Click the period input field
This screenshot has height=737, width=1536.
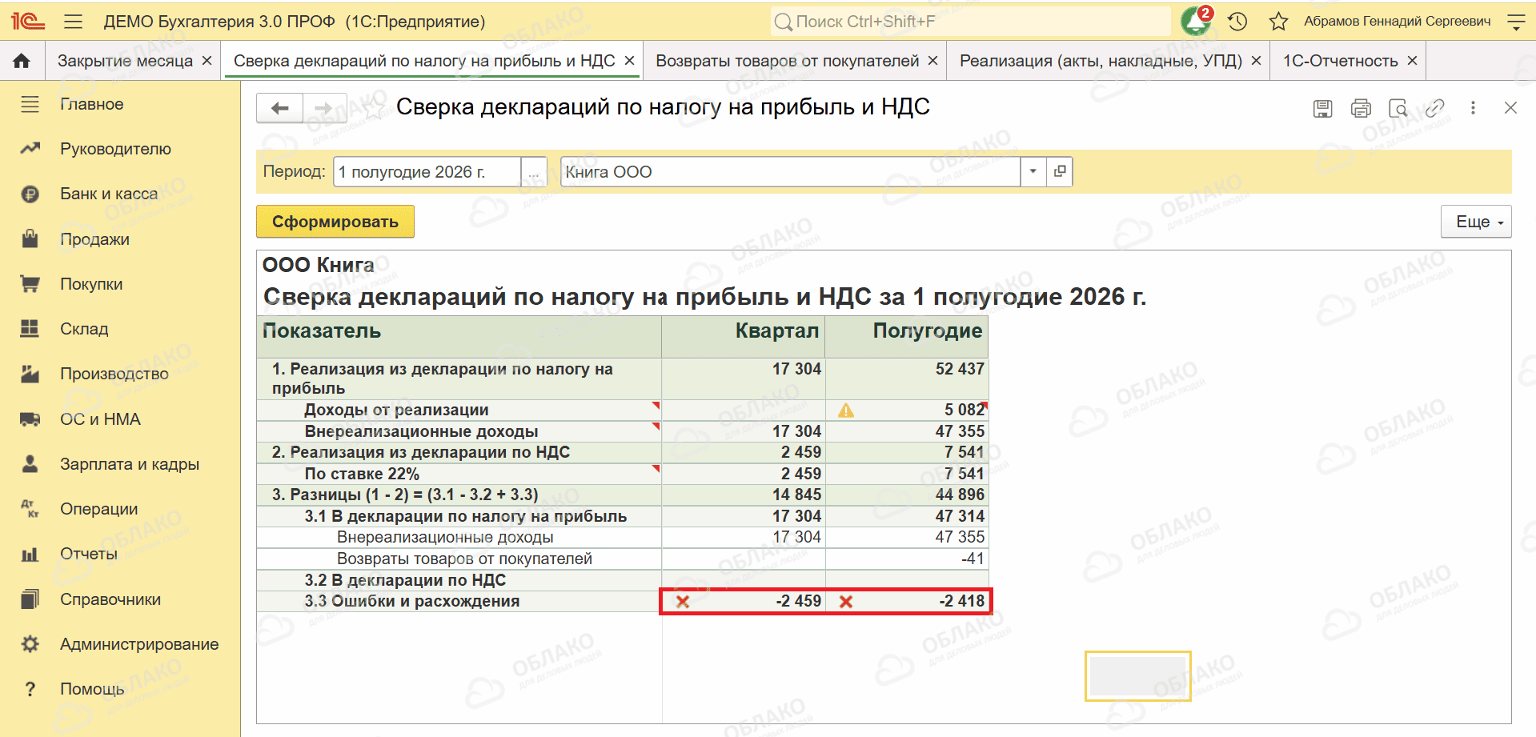point(427,172)
